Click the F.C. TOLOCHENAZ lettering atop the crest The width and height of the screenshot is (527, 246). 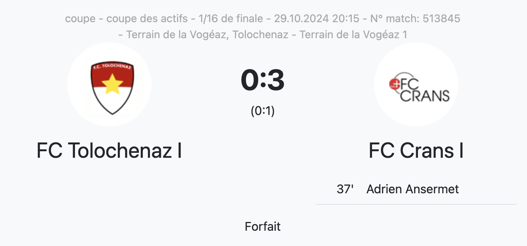[112, 66]
